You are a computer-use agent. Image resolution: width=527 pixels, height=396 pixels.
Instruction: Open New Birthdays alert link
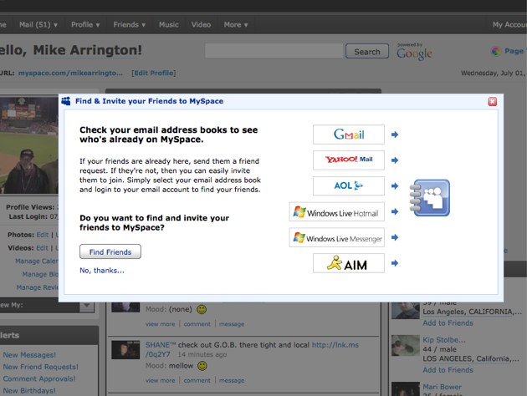click(x=29, y=391)
